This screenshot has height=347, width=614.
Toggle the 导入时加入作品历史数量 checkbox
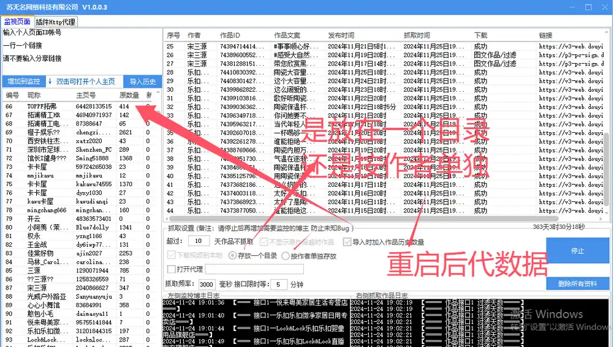347,242
